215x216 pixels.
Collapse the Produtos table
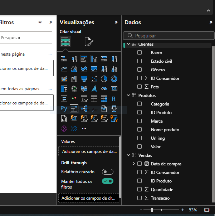(x=128, y=96)
